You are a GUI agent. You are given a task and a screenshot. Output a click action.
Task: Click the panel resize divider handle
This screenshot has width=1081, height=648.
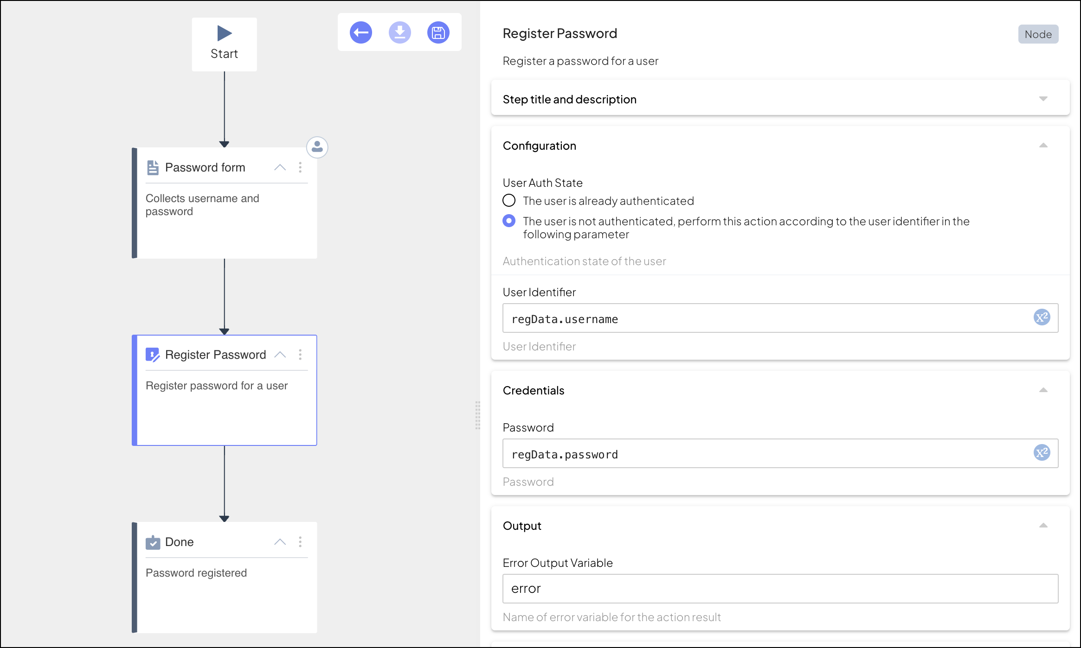477,415
